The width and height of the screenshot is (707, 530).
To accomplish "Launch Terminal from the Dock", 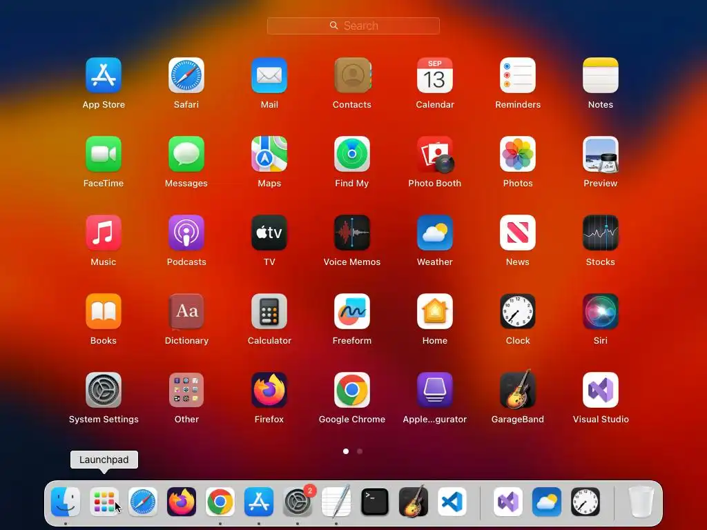I will click(375, 502).
